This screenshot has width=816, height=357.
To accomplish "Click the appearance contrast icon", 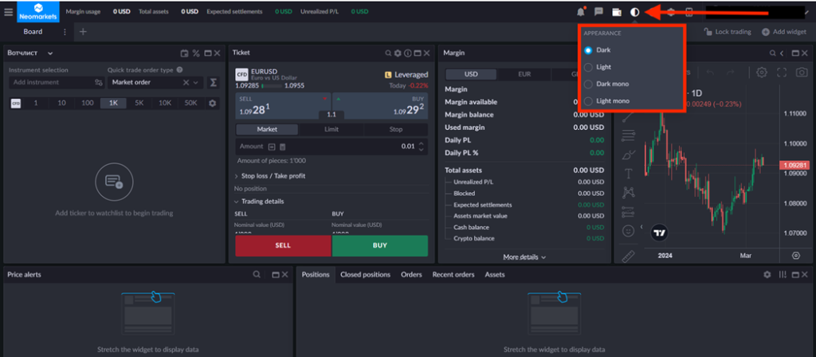I will (635, 12).
